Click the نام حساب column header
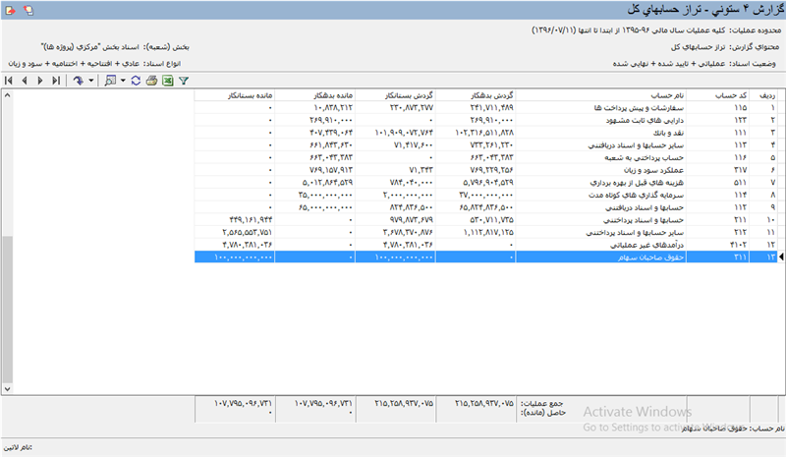Viewport: 786px width, 457px height. tap(650, 93)
